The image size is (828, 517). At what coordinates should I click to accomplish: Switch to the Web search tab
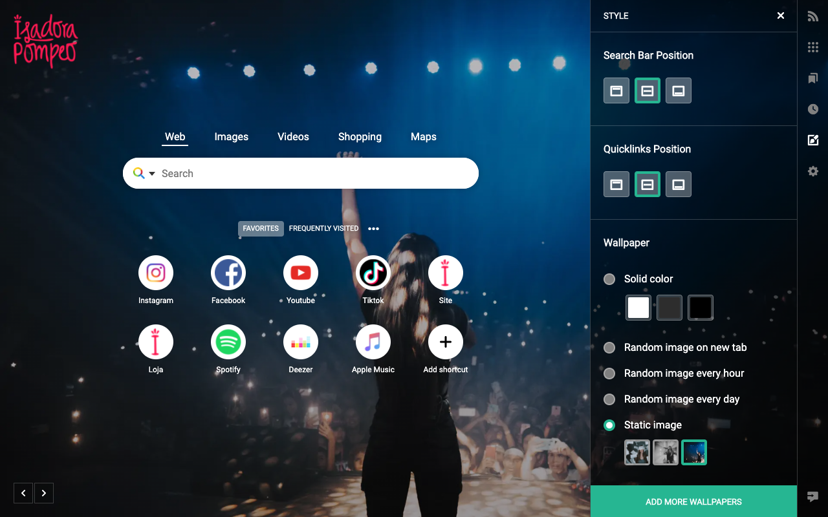(175, 137)
